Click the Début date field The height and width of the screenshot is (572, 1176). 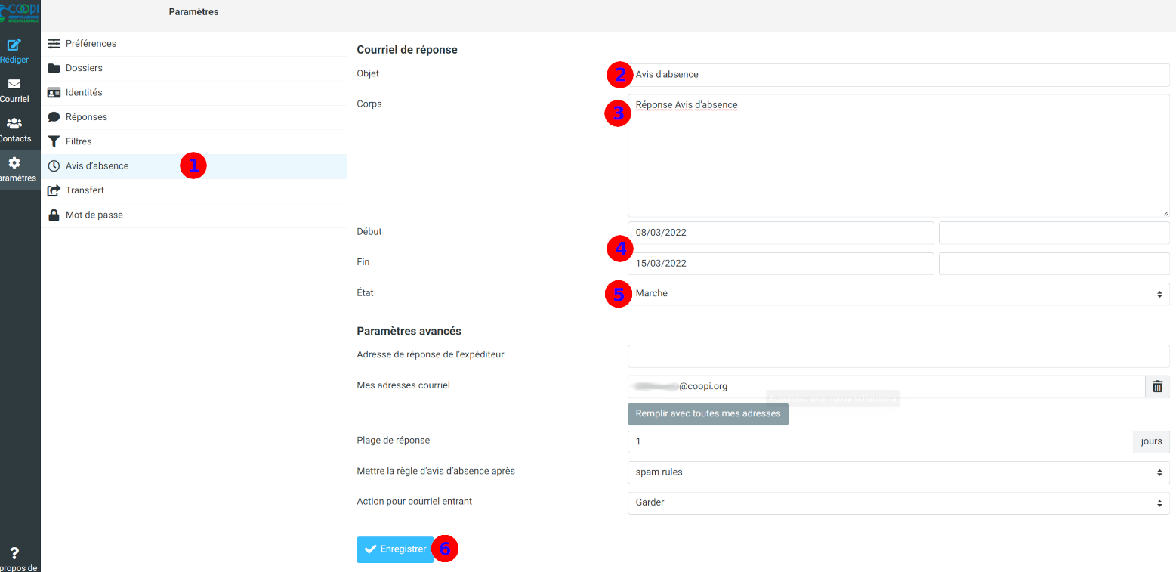[x=782, y=233]
